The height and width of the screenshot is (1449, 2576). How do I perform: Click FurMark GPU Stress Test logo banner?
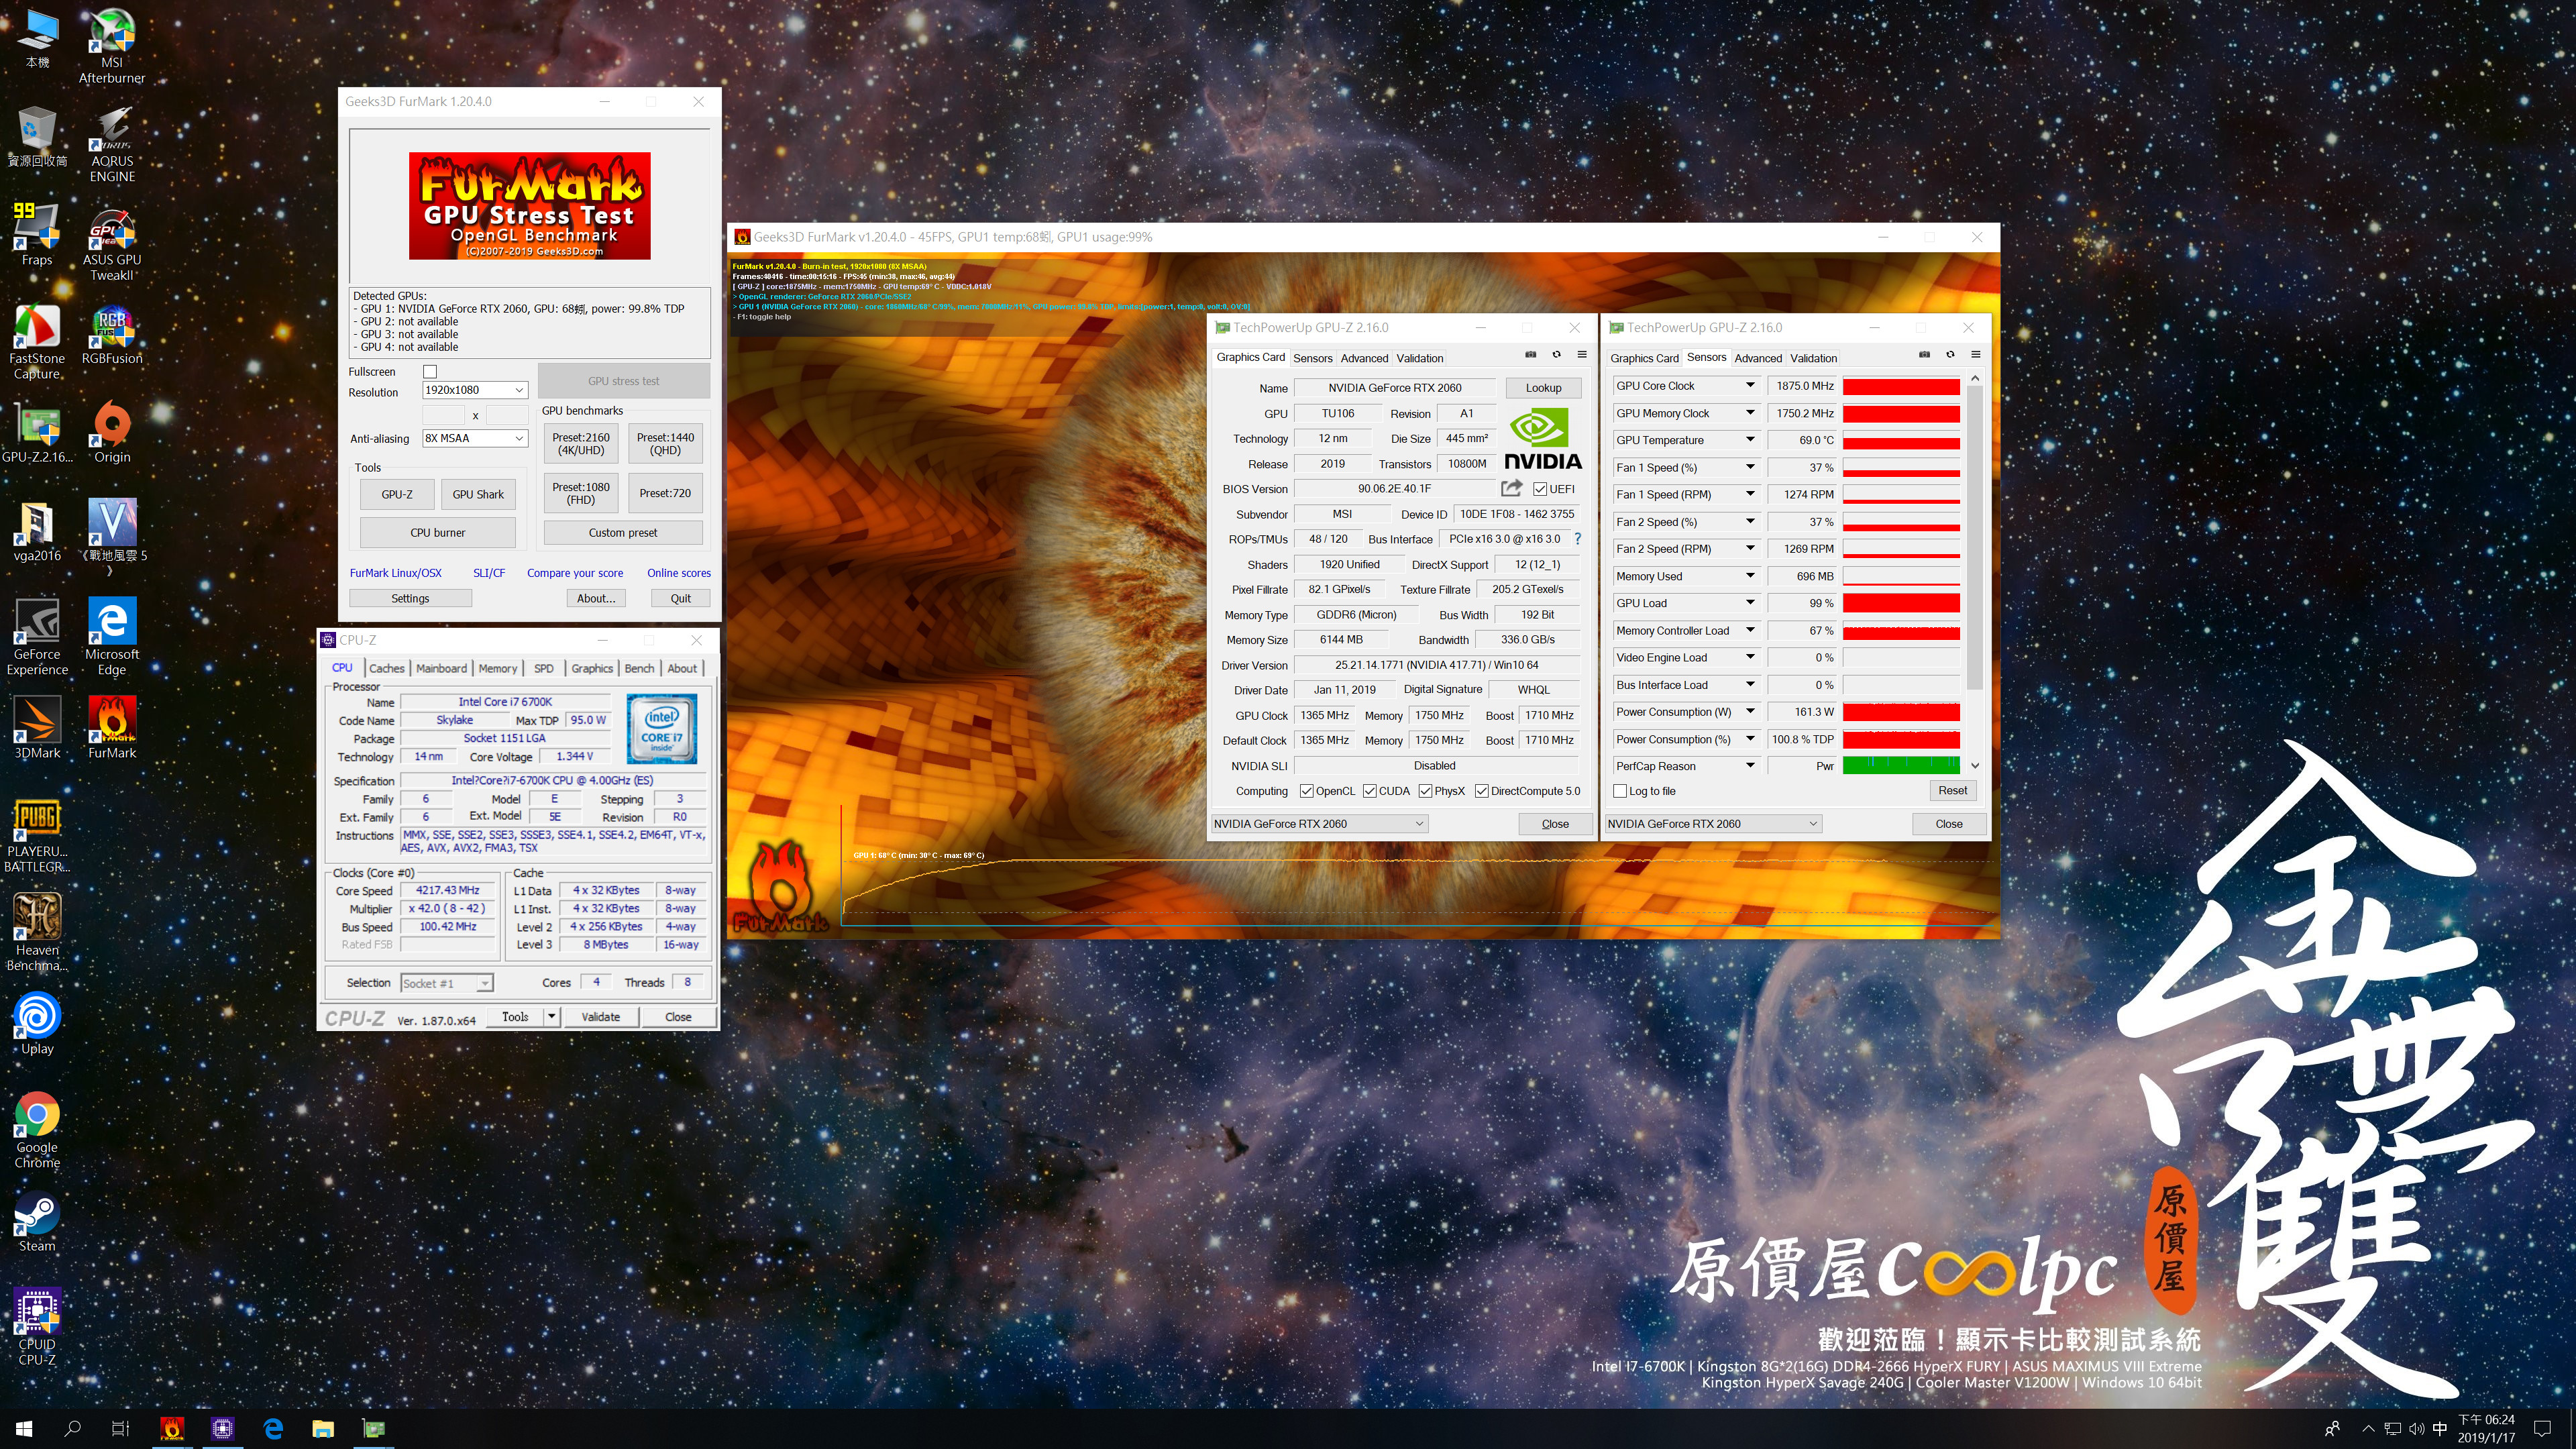point(530,205)
